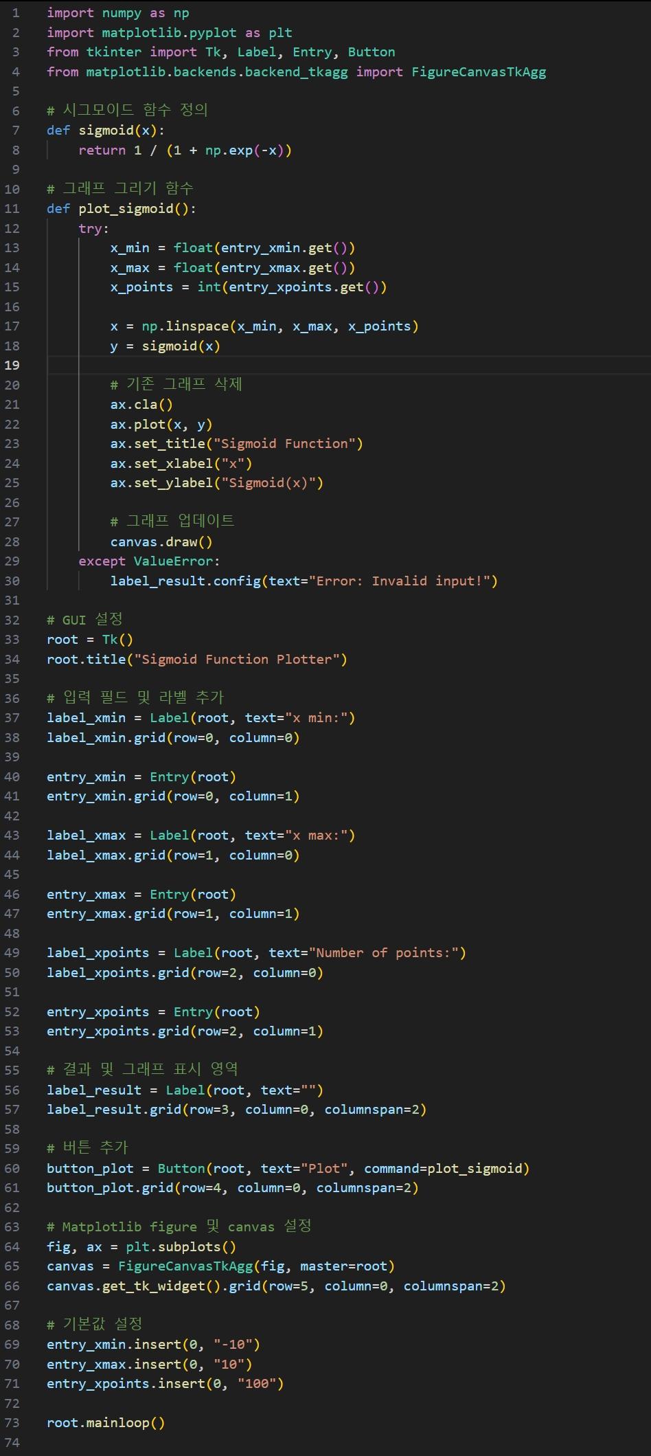Click line number 74 in the gutter
The width and height of the screenshot is (651, 1456).
(x=12, y=1442)
